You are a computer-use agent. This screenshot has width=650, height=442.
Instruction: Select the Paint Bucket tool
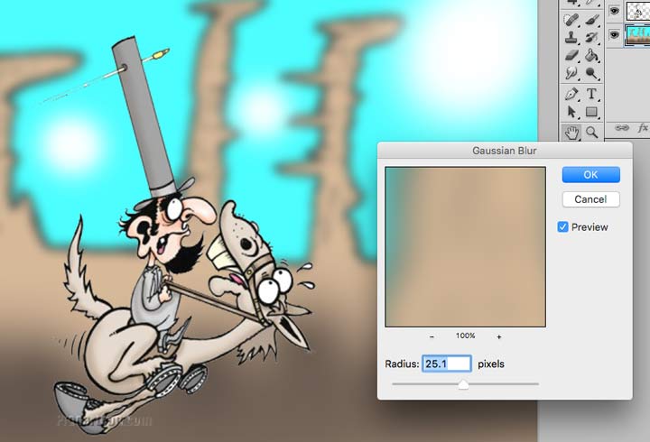click(x=591, y=56)
